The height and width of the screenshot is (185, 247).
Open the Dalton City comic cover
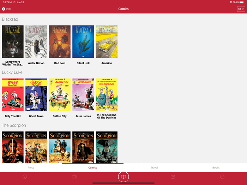click(60, 95)
